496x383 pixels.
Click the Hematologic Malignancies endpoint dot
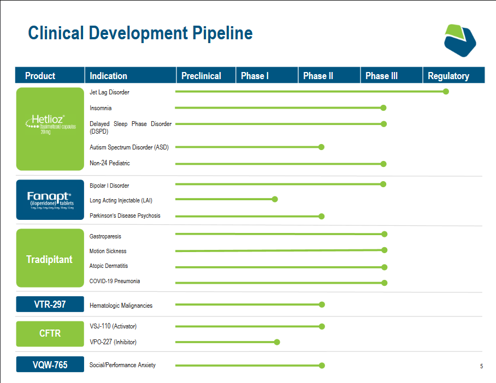pos(322,304)
